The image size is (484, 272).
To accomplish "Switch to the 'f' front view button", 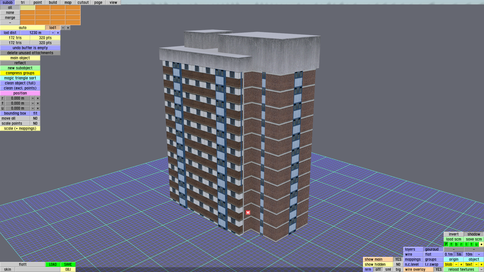I will tap(451, 244).
